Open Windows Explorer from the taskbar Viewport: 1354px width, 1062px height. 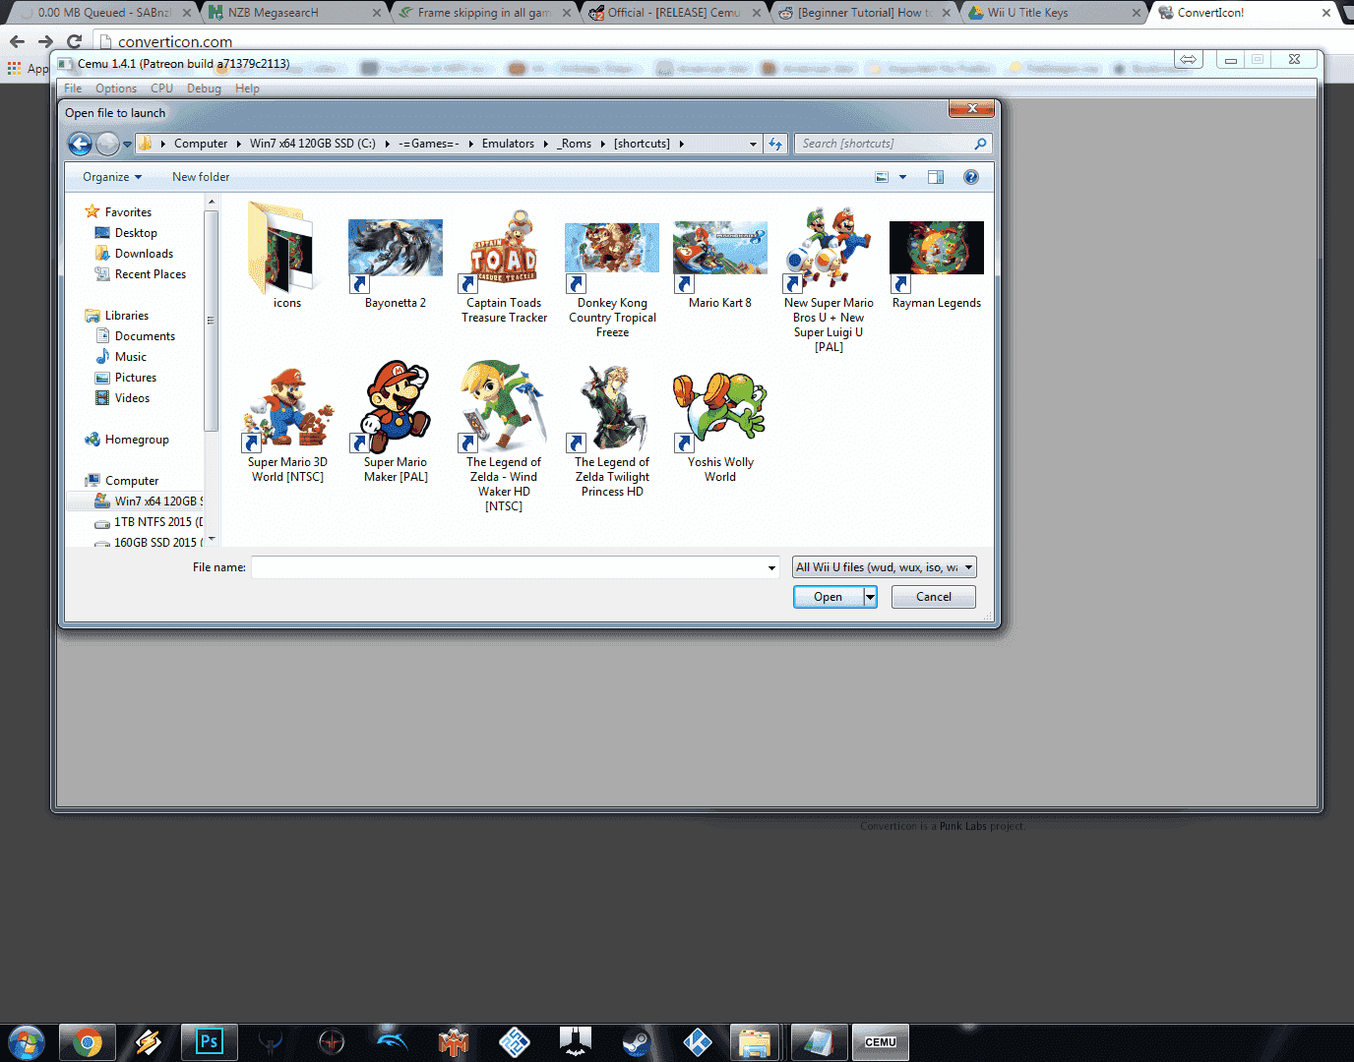point(755,1042)
